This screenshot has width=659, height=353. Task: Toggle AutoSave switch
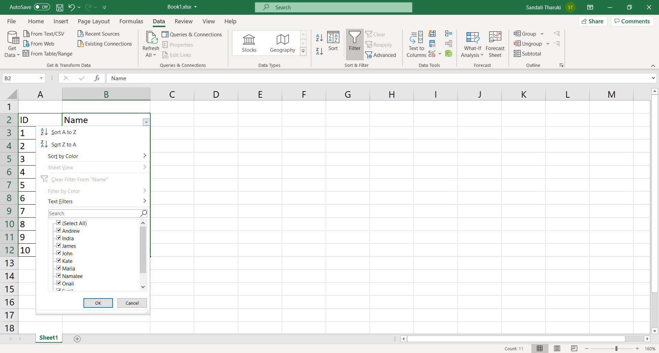pyautogui.click(x=42, y=7)
